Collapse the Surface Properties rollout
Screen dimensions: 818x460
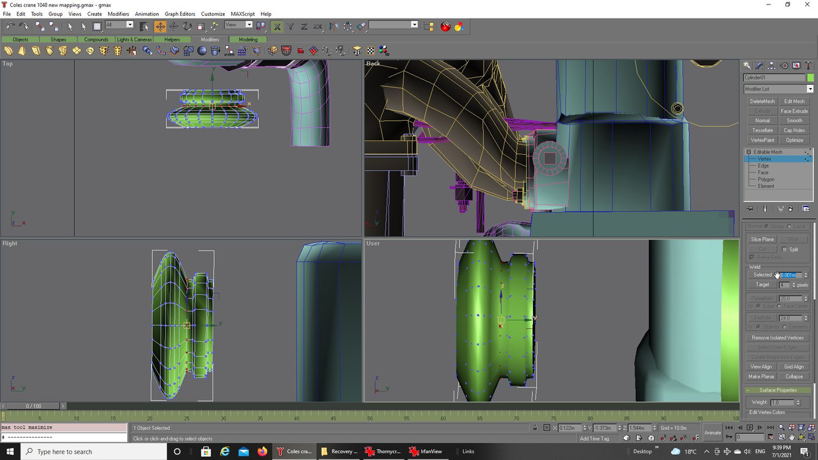click(778, 390)
